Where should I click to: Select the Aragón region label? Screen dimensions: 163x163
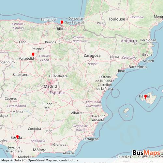pyautogui.click(x=93, y=64)
